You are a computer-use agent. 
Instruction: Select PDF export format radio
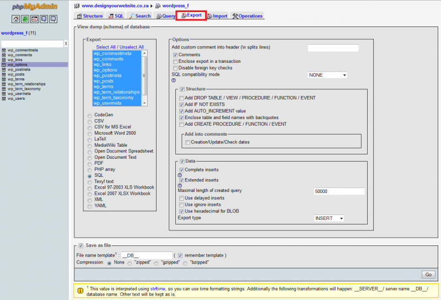click(90, 164)
